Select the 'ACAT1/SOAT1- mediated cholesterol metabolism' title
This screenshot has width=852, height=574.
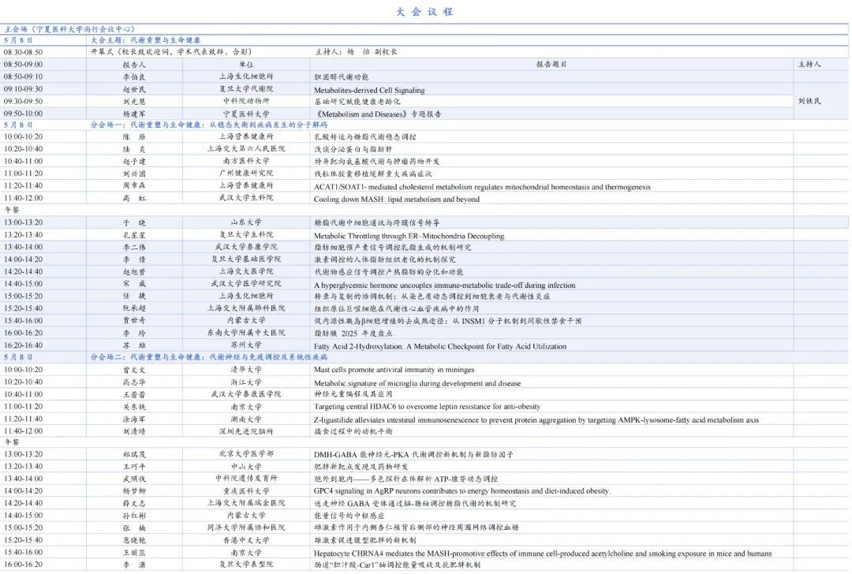click(482, 187)
